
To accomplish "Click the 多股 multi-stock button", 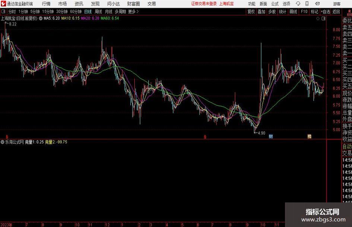I will coord(272,12).
